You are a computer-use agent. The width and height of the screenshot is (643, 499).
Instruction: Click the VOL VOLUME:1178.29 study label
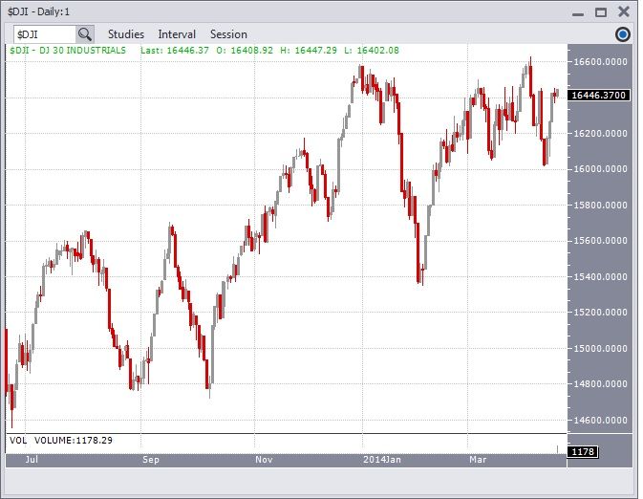pyautogui.click(x=61, y=441)
